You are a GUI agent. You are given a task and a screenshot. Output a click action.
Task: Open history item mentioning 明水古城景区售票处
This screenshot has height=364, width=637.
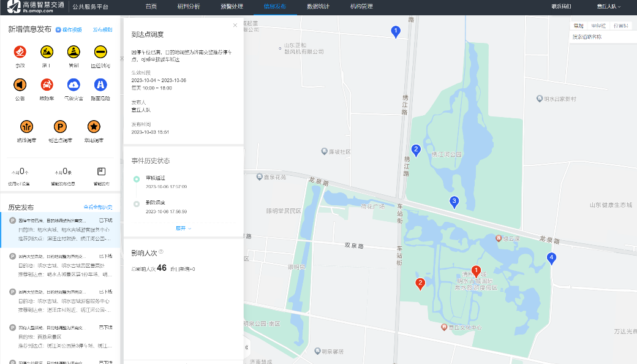click(61, 265)
